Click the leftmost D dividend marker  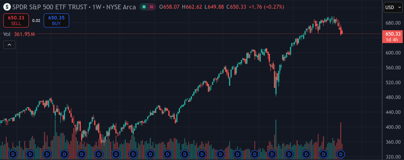pyautogui.click(x=13, y=154)
